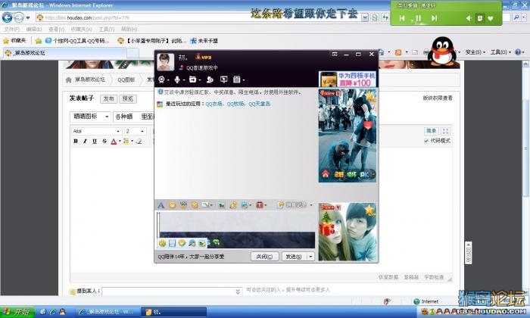This screenshot has width=530, height=318.
Task: Click the VIP badge next to contact name
Action: [x=203, y=57]
